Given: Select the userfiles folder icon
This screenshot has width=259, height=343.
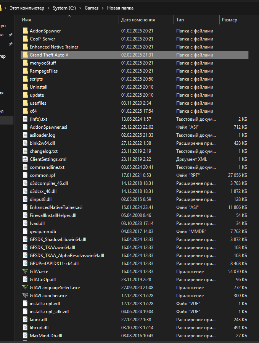Looking at the screenshot, I should 25,103.
